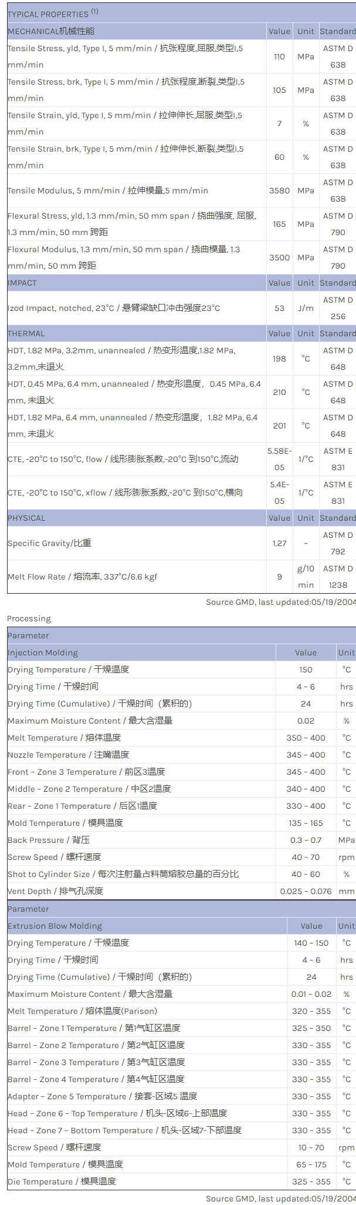Click the Injection Molding column header
This screenshot has height=1205, width=356.
tap(43, 652)
